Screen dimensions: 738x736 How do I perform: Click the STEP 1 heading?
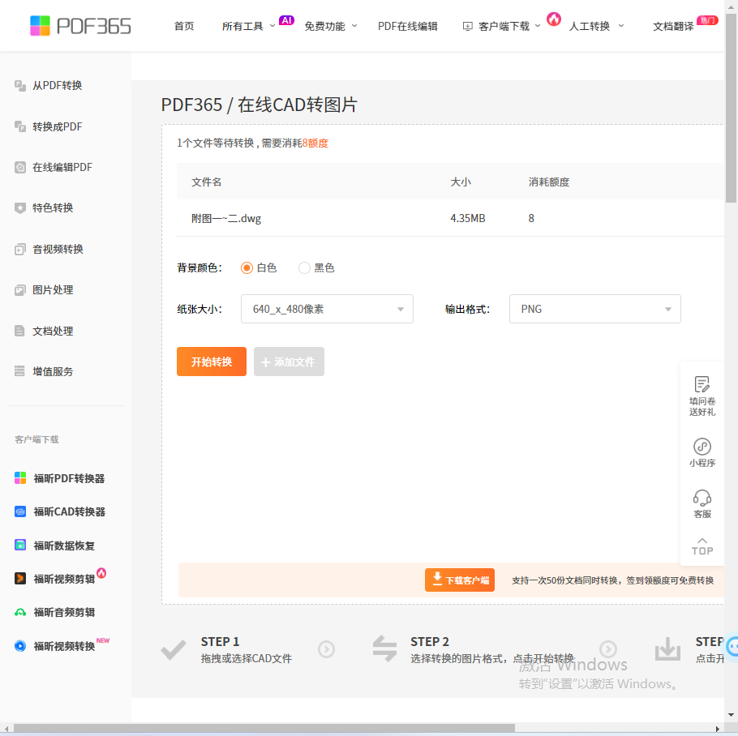(221, 642)
